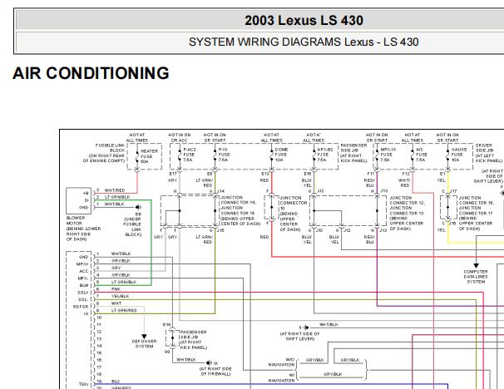Click '(AT RIGHT SIDE OF FIREWALL)' text

pyautogui.click(x=215, y=372)
